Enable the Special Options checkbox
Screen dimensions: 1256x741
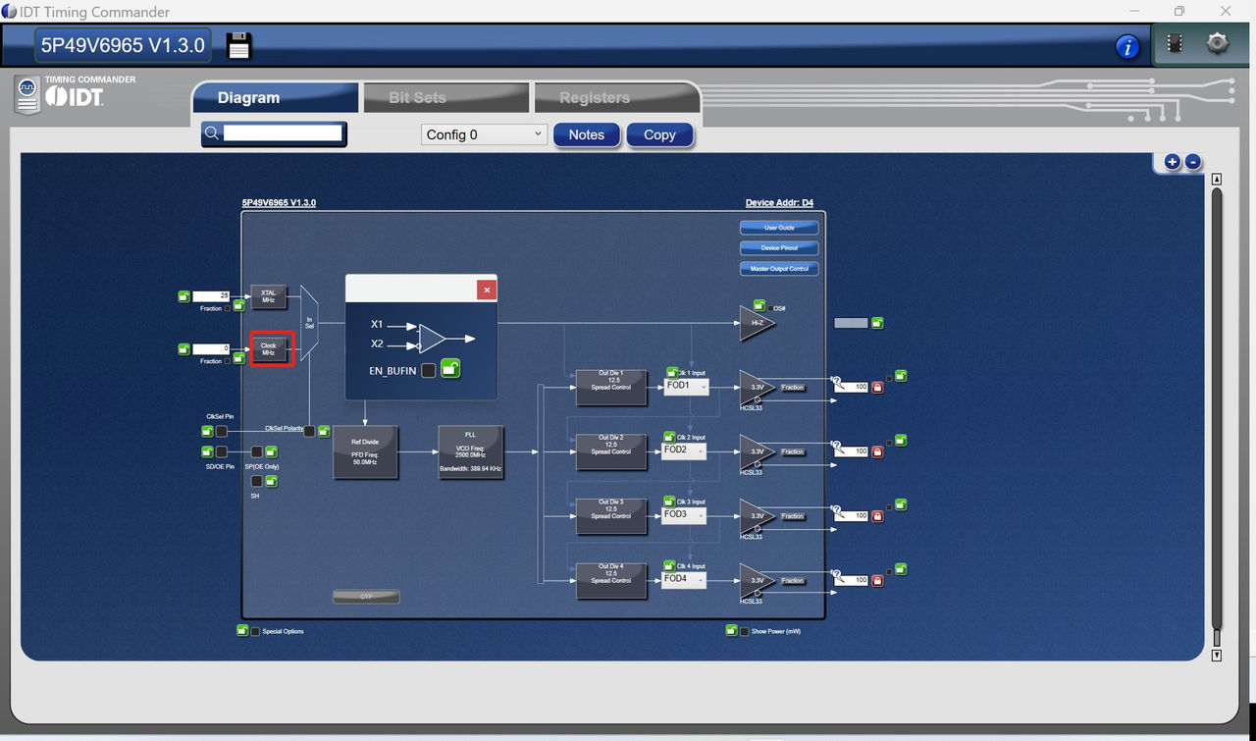(x=256, y=631)
